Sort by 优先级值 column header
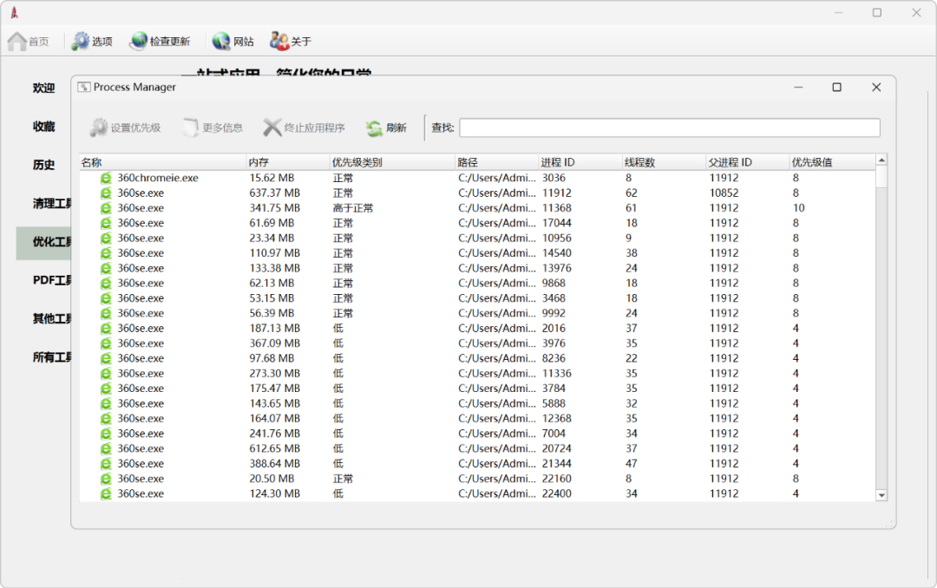 (x=832, y=162)
